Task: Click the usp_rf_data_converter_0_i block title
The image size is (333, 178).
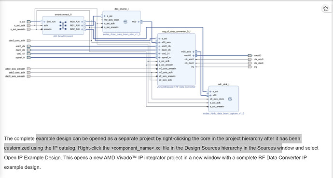Action: (176, 32)
